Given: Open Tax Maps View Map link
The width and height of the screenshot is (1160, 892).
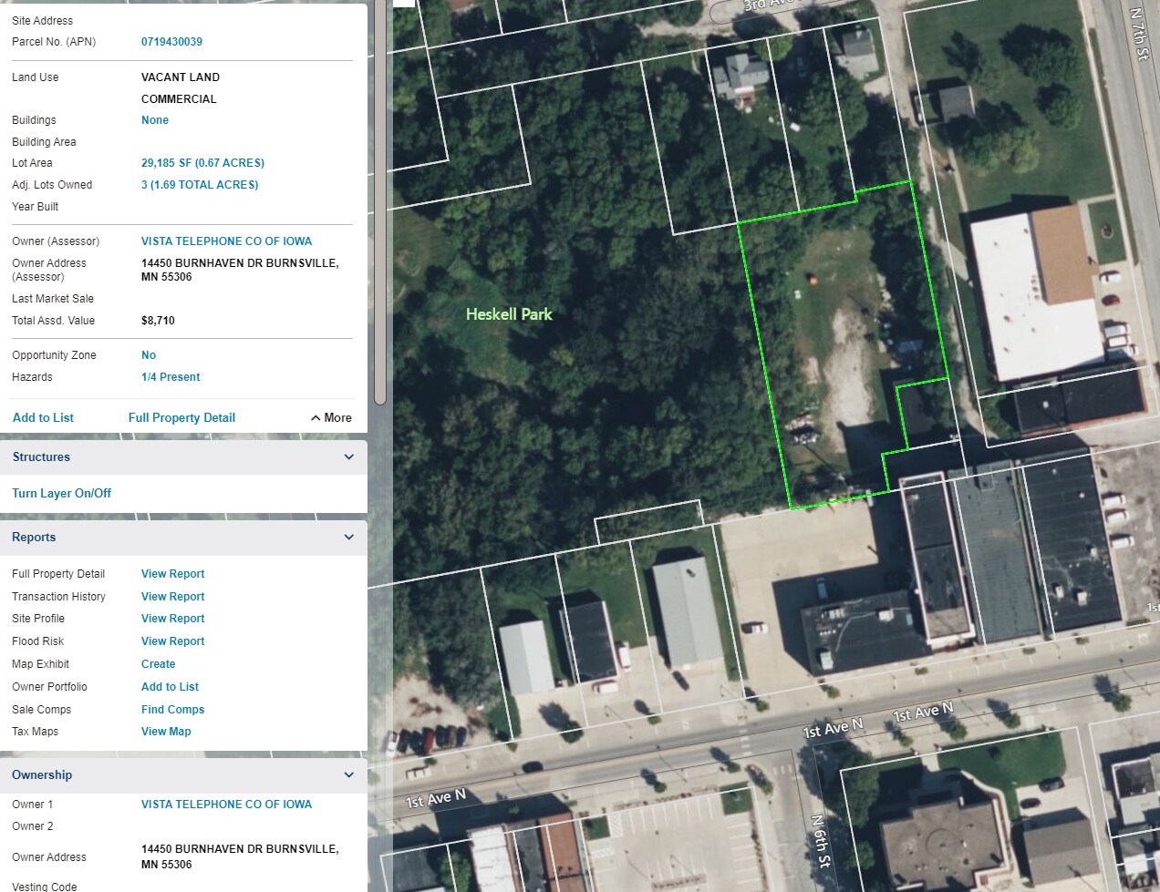Looking at the screenshot, I should (x=166, y=732).
